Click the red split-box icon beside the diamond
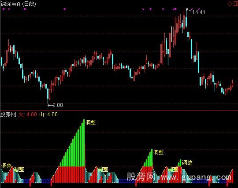 click(x=236, y=4)
